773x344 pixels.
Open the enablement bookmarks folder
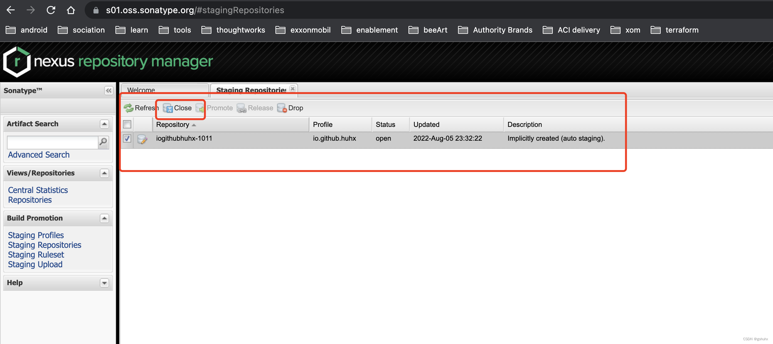pyautogui.click(x=370, y=30)
